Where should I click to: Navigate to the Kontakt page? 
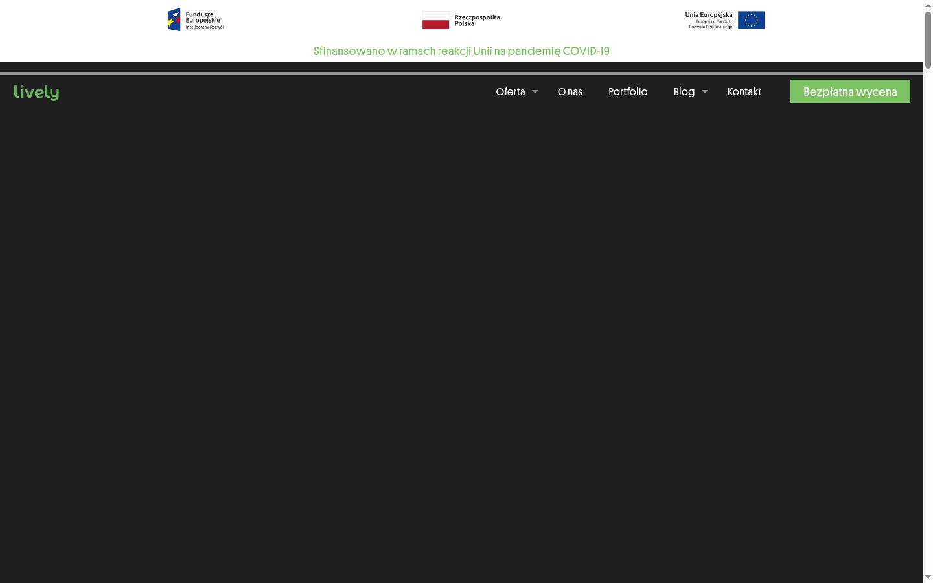pos(744,92)
